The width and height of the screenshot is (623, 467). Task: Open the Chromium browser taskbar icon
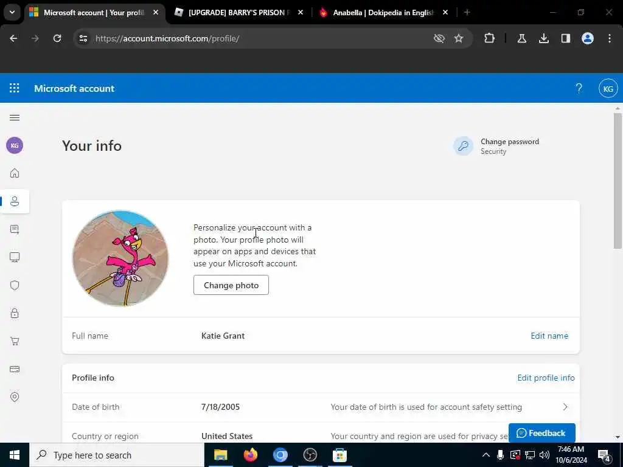[x=280, y=455]
